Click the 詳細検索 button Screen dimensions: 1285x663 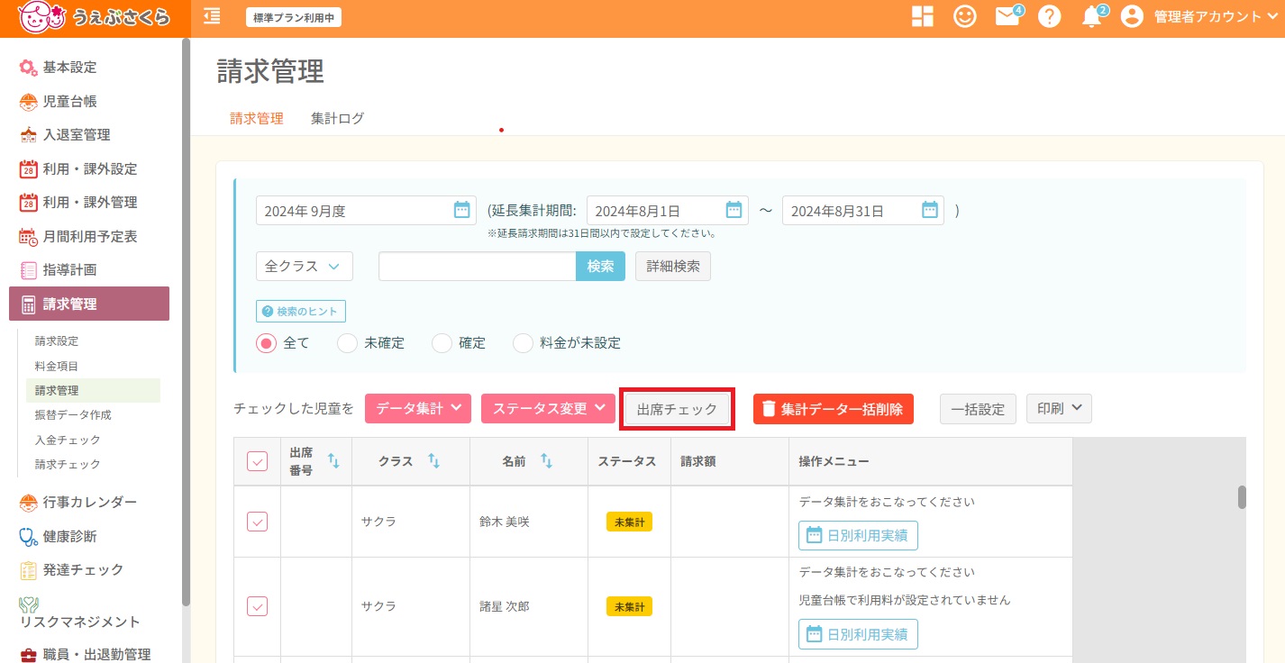pos(673,267)
